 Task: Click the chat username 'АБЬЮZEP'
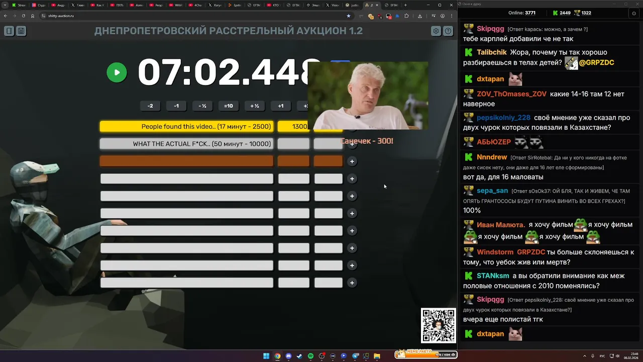493,142
